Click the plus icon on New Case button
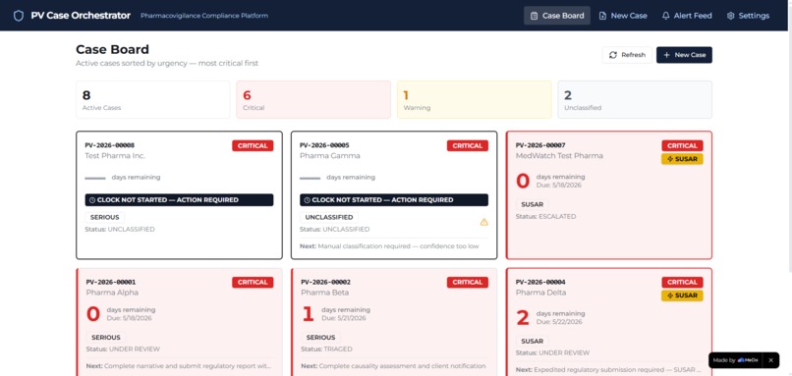Image resolution: width=792 pixels, height=376 pixels. (667, 55)
